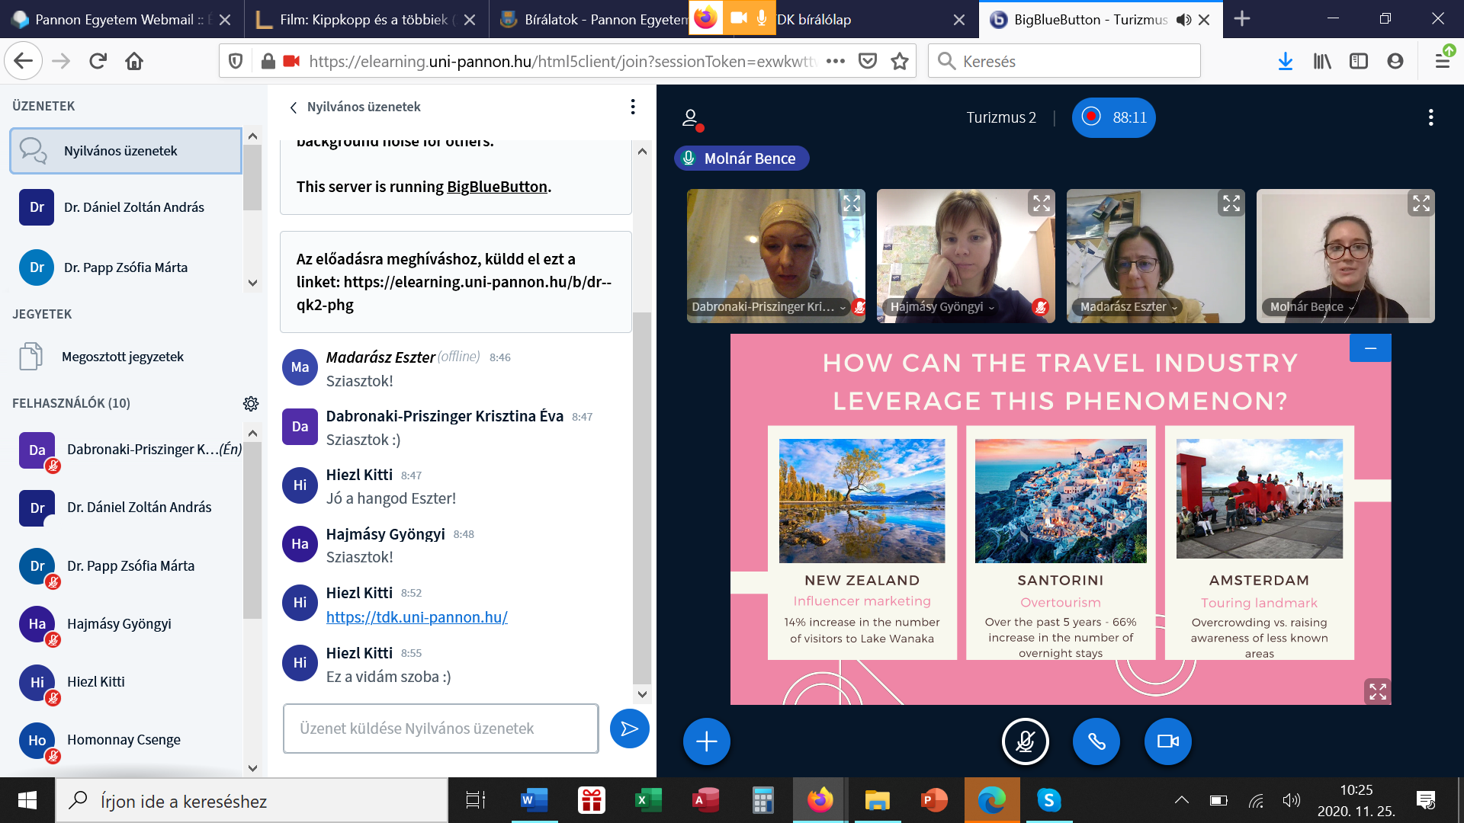This screenshot has height=823, width=1464.
Task: Open the BigBlueButton options menu
Action: [1430, 117]
